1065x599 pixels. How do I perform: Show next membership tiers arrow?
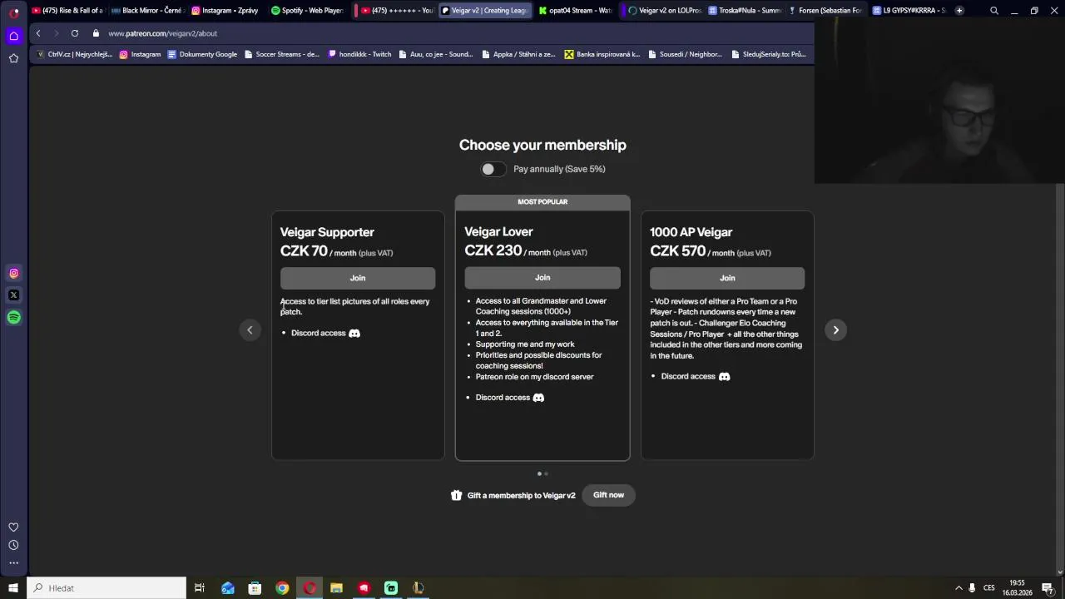pyautogui.click(x=835, y=330)
